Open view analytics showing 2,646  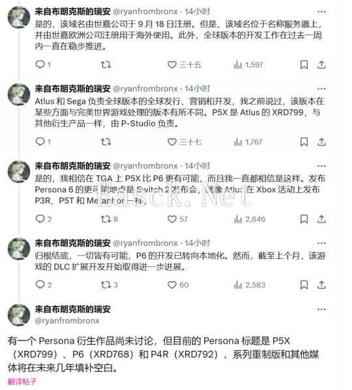(x=249, y=219)
